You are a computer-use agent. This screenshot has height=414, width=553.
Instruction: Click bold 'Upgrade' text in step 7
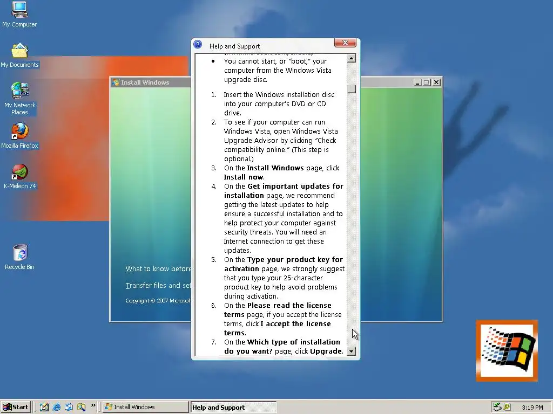tap(326, 351)
